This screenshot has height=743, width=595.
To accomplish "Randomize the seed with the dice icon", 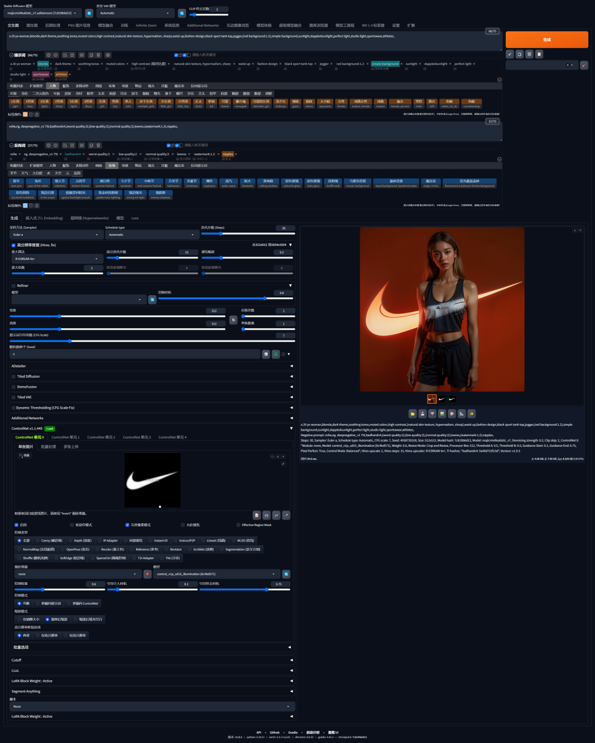I will click(266, 354).
